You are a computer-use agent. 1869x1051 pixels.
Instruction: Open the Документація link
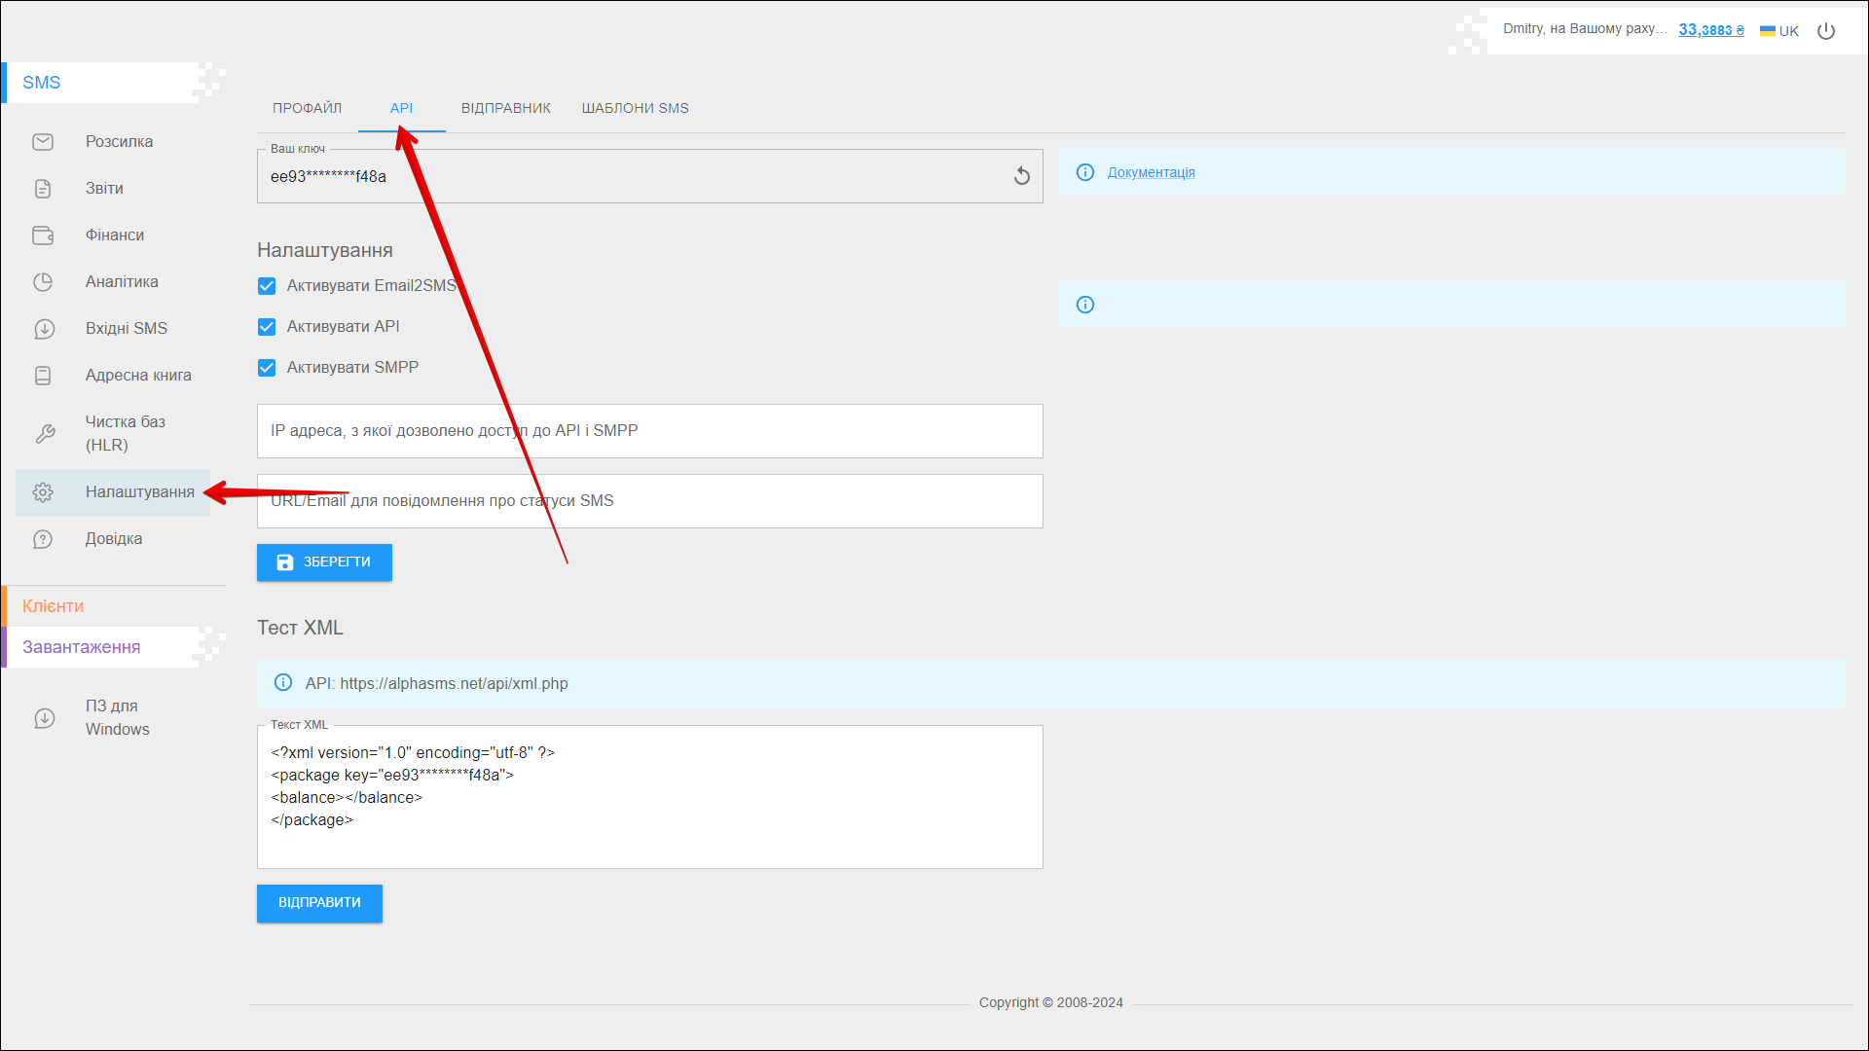1151,172
